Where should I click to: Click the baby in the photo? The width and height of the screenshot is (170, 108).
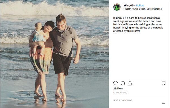click(39, 37)
